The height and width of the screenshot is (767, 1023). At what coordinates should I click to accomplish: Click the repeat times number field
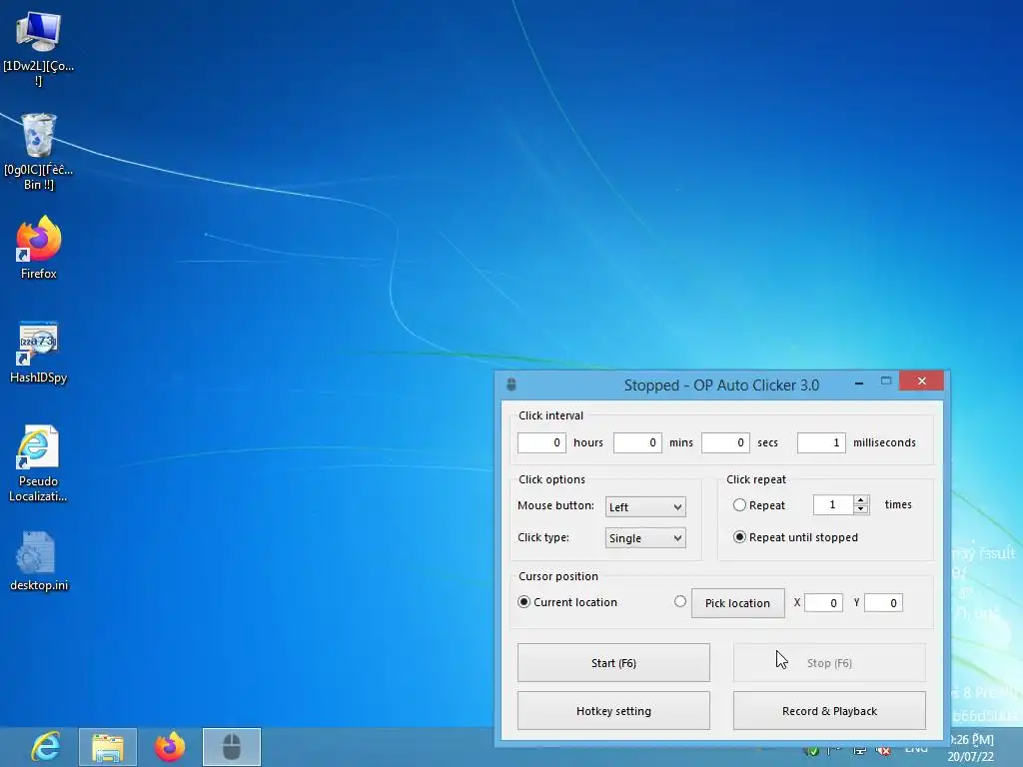pyautogui.click(x=833, y=504)
